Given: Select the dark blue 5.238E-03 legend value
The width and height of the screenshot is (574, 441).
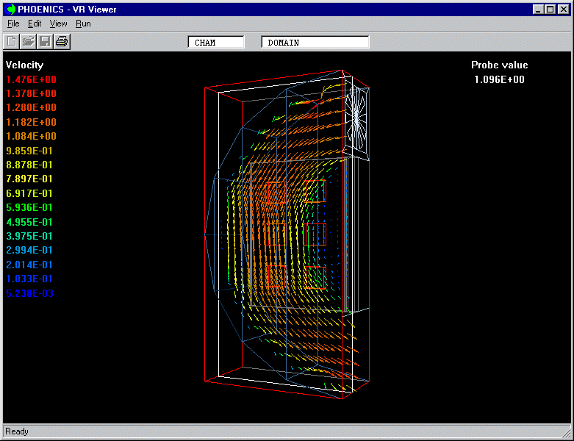Looking at the screenshot, I should tap(29, 293).
